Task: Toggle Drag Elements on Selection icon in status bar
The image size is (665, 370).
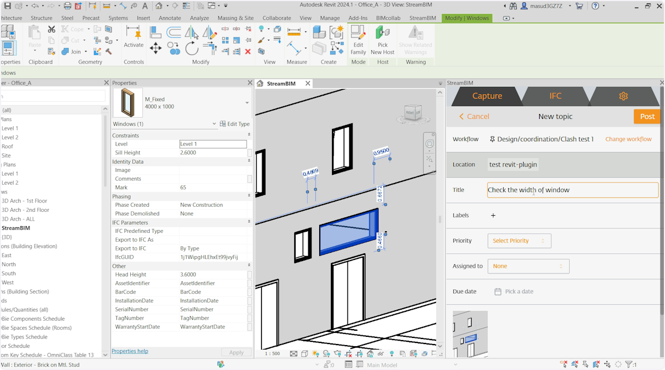Action: pos(608,364)
